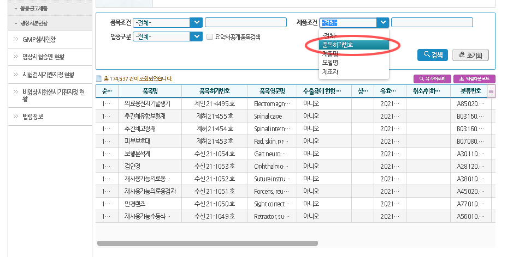Click permit number 수신21-1053호
This screenshot has width=525, height=257.
215,166
